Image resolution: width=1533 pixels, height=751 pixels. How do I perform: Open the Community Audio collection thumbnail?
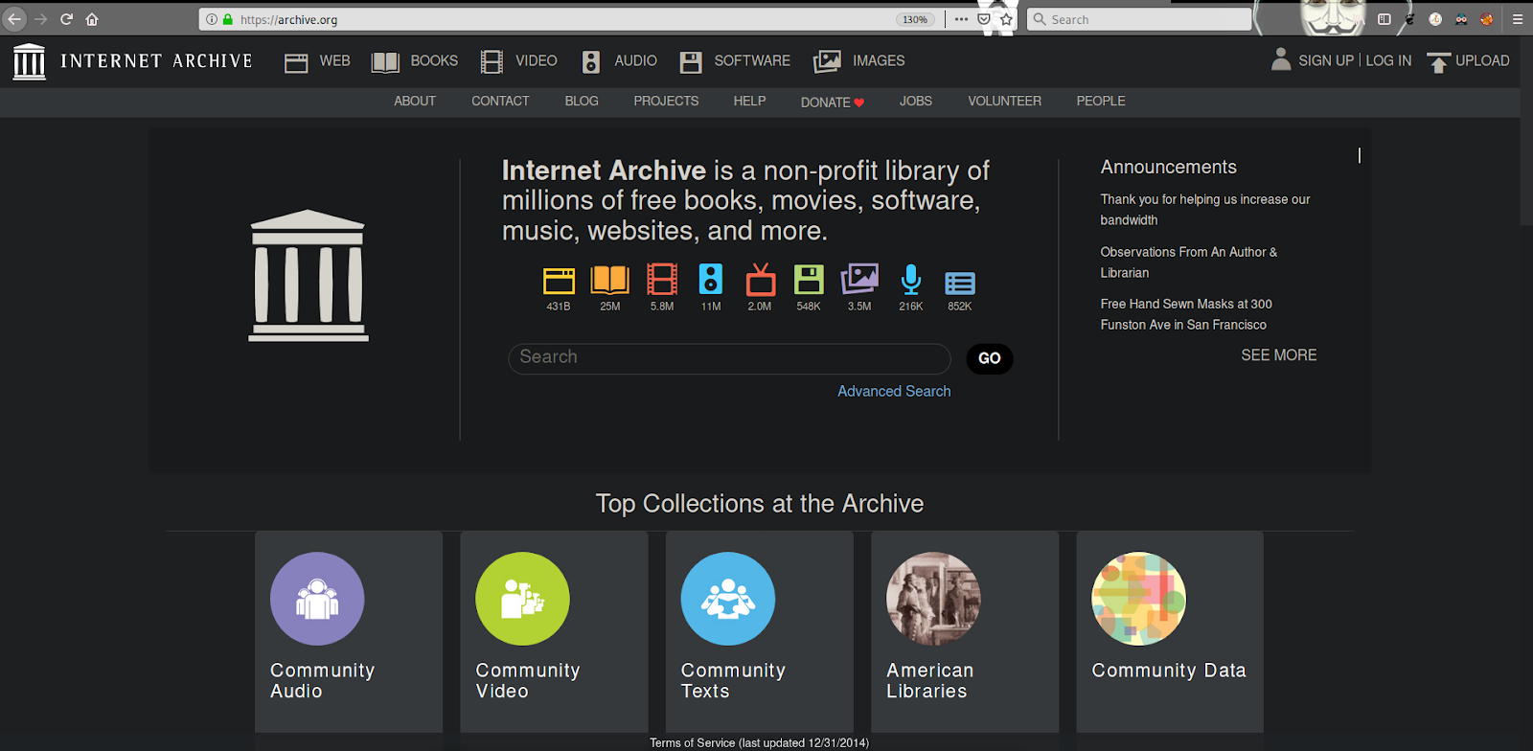coord(317,599)
